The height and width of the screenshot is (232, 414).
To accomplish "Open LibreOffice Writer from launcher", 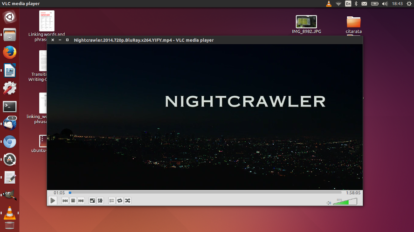I will click(9, 70).
